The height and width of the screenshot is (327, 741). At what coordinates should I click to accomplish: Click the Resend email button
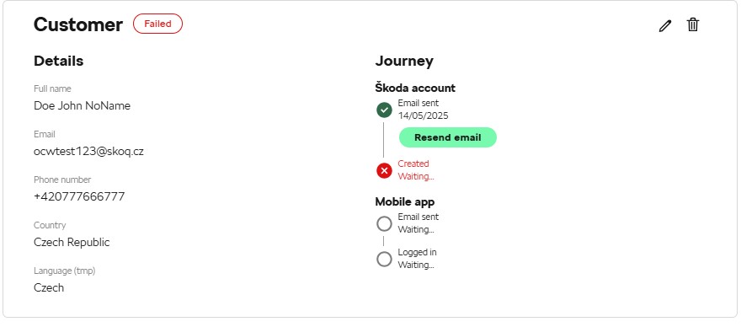pyautogui.click(x=447, y=137)
